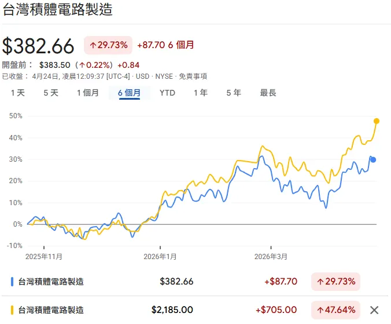Click the 2025年11月 axis label
The width and height of the screenshot is (391, 324).
tap(44, 257)
